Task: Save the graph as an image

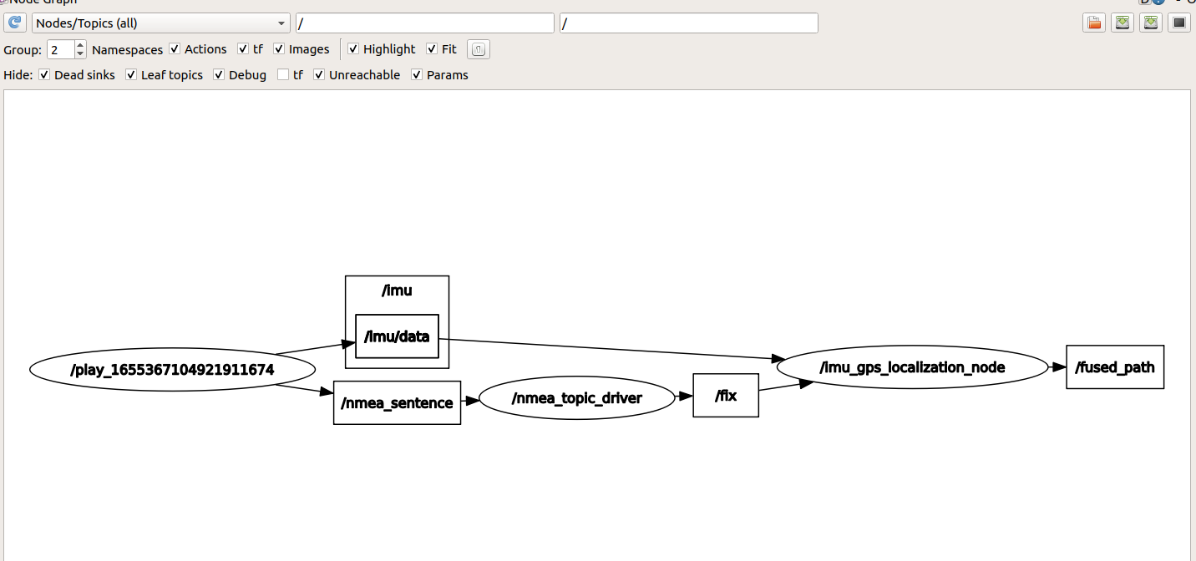Action: 1179,23
